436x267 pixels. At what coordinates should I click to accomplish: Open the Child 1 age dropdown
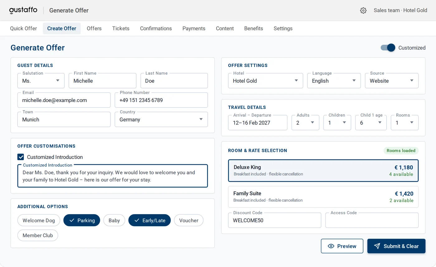(x=371, y=123)
